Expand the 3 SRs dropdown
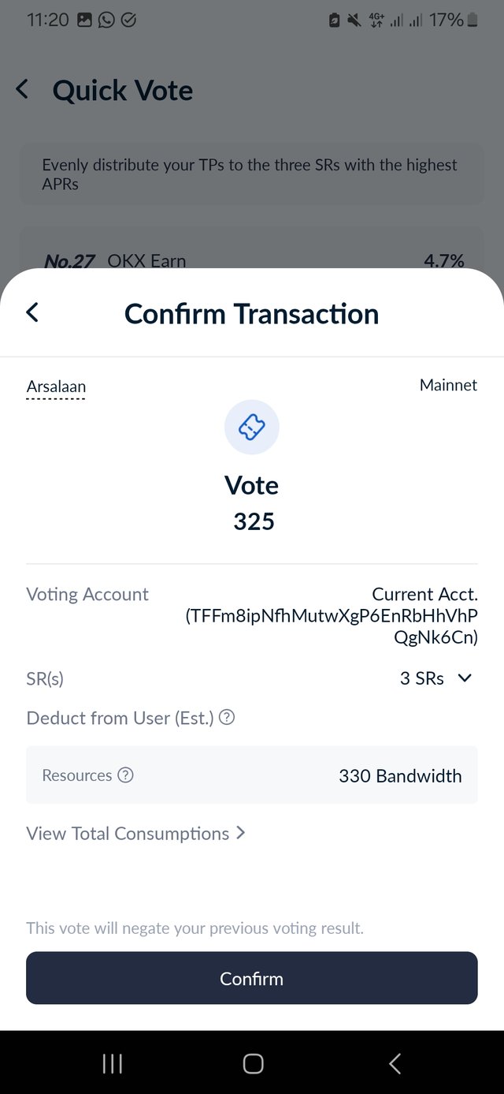The image size is (504, 1094). click(x=435, y=678)
